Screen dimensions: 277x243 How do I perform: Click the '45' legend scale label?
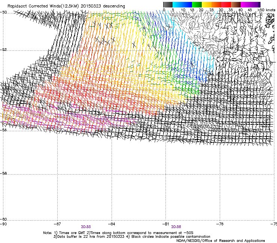pos(250,10)
